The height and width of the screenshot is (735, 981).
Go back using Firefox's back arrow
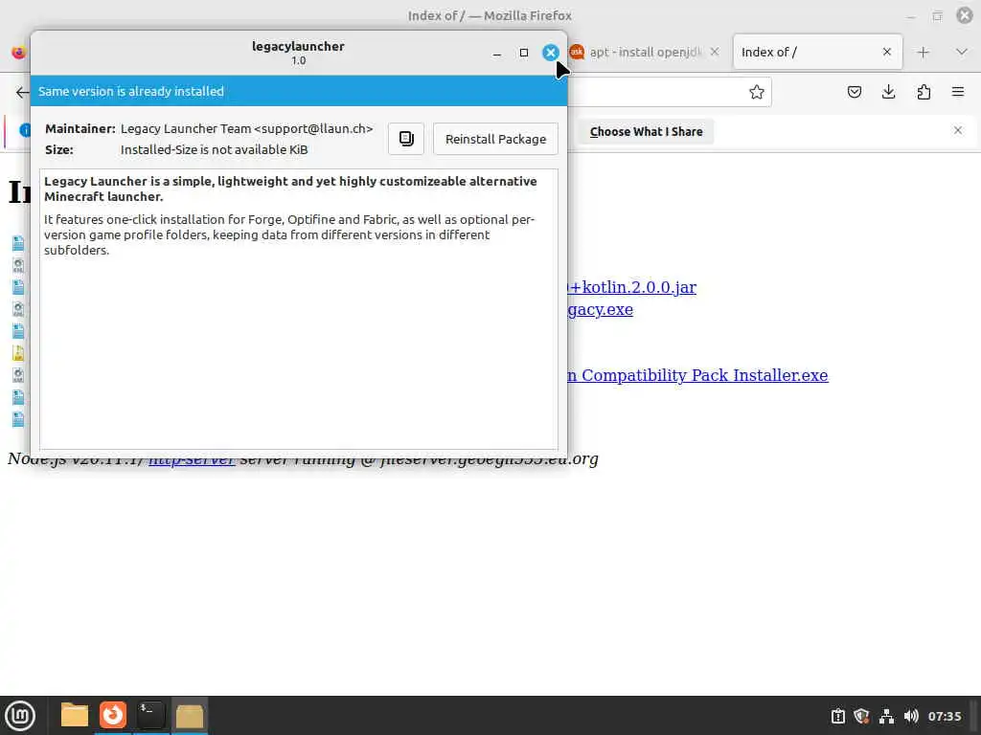pos(22,93)
